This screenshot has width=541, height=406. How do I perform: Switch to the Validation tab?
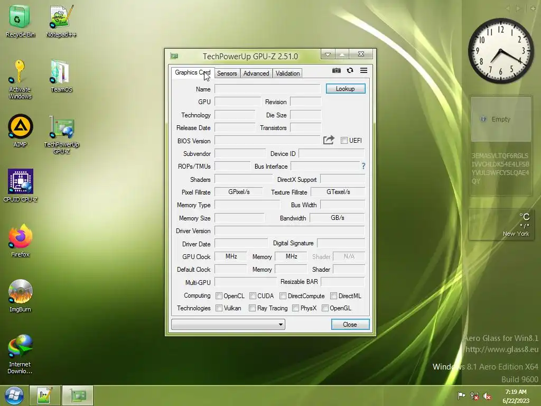tap(287, 73)
